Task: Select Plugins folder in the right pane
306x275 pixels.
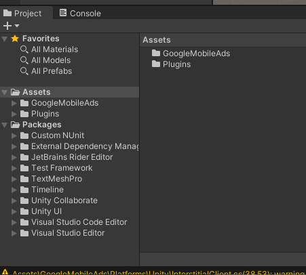Action: point(176,64)
